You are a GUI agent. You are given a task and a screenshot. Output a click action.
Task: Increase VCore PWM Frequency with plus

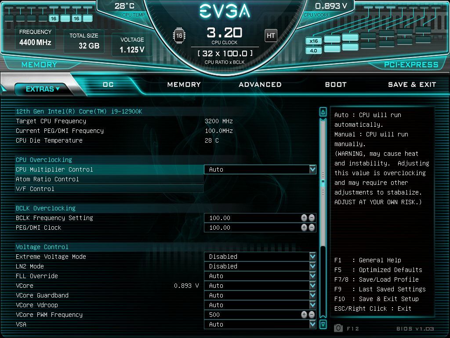click(304, 315)
